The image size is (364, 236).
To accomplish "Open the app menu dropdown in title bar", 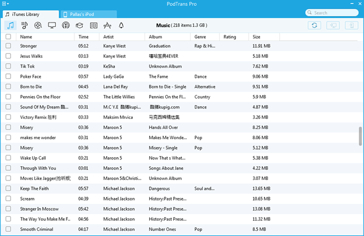I will tap(5, 4).
